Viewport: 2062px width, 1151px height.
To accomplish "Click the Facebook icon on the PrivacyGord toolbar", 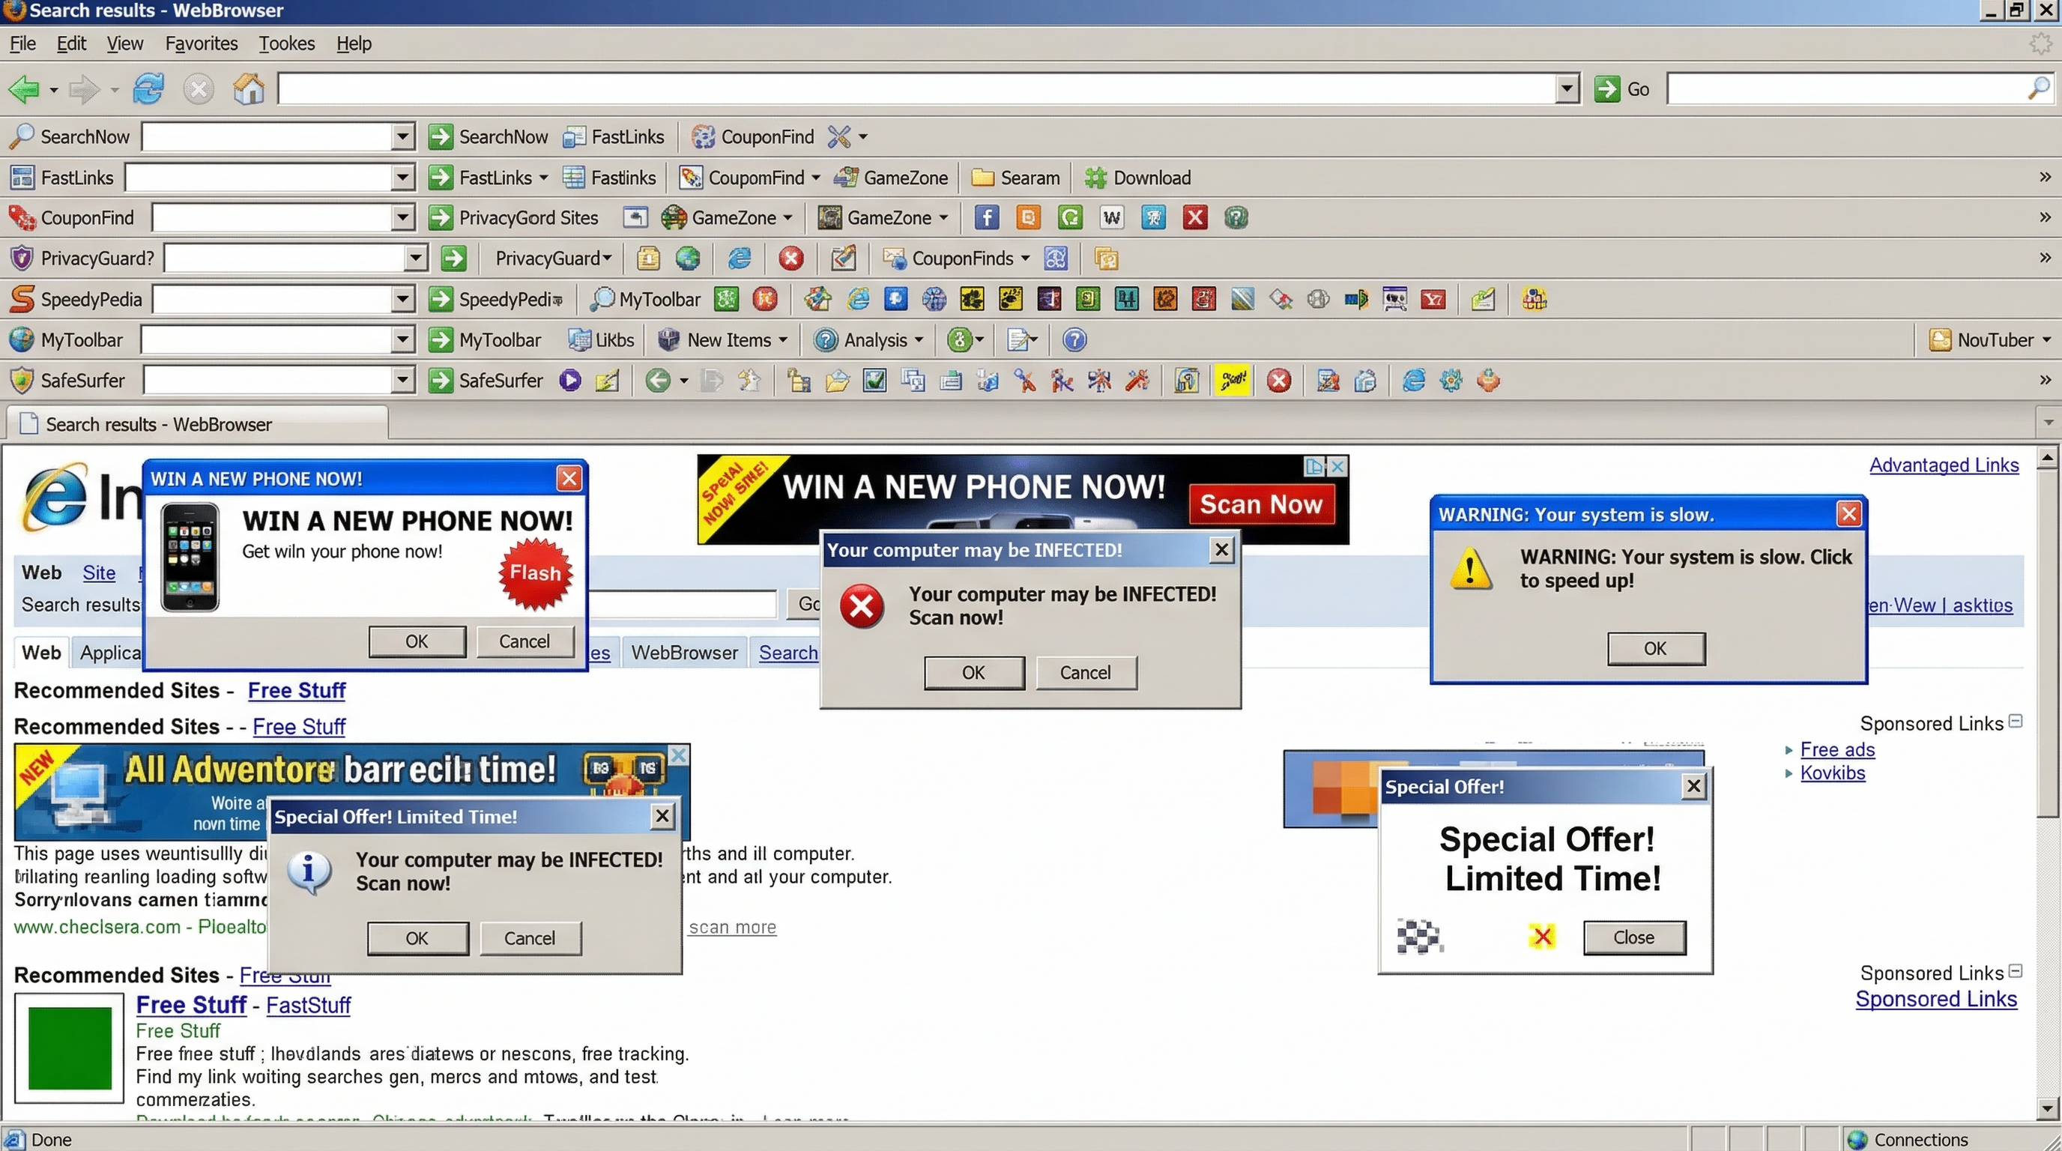I will 986,217.
